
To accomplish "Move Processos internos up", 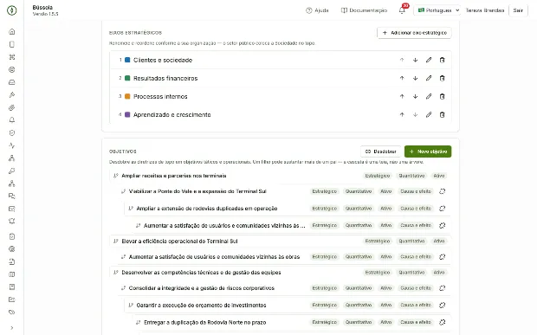I will [x=402, y=96].
